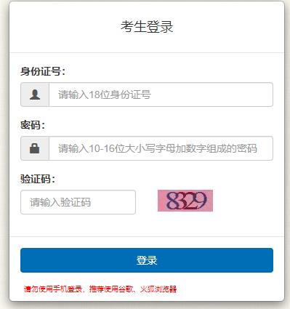This screenshot has width=290, height=309.
Task: Focus the password field for 10-16位密码
Action: tap(161, 148)
